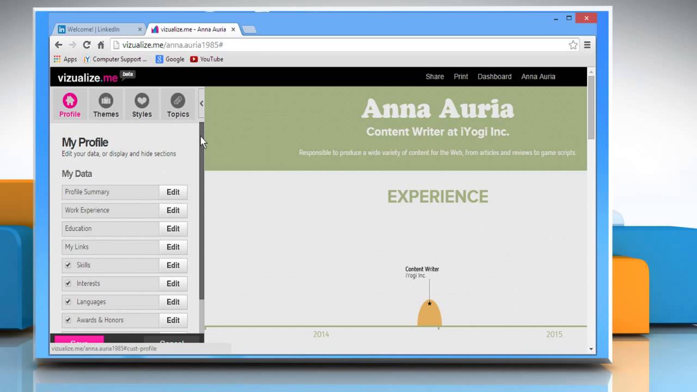Uncheck the Awards & Honors checkbox
This screenshot has width=697, height=392.
pyautogui.click(x=68, y=320)
